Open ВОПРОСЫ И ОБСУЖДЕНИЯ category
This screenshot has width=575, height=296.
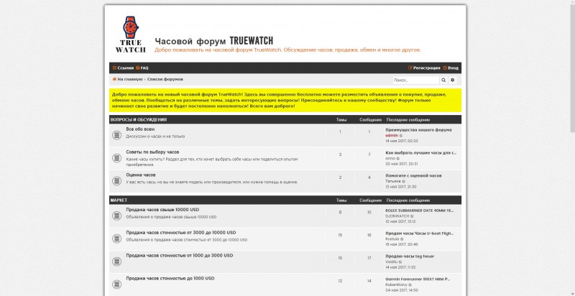click(x=139, y=120)
